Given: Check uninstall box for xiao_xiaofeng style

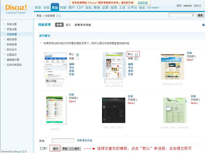Looking at the screenshot, I should tap(136, 59).
